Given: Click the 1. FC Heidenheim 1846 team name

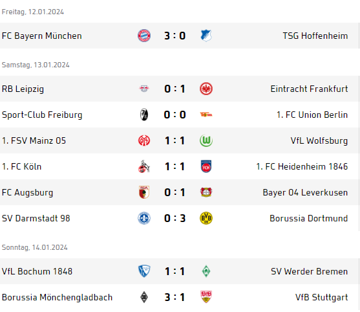Looking at the screenshot, I should click(302, 166).
